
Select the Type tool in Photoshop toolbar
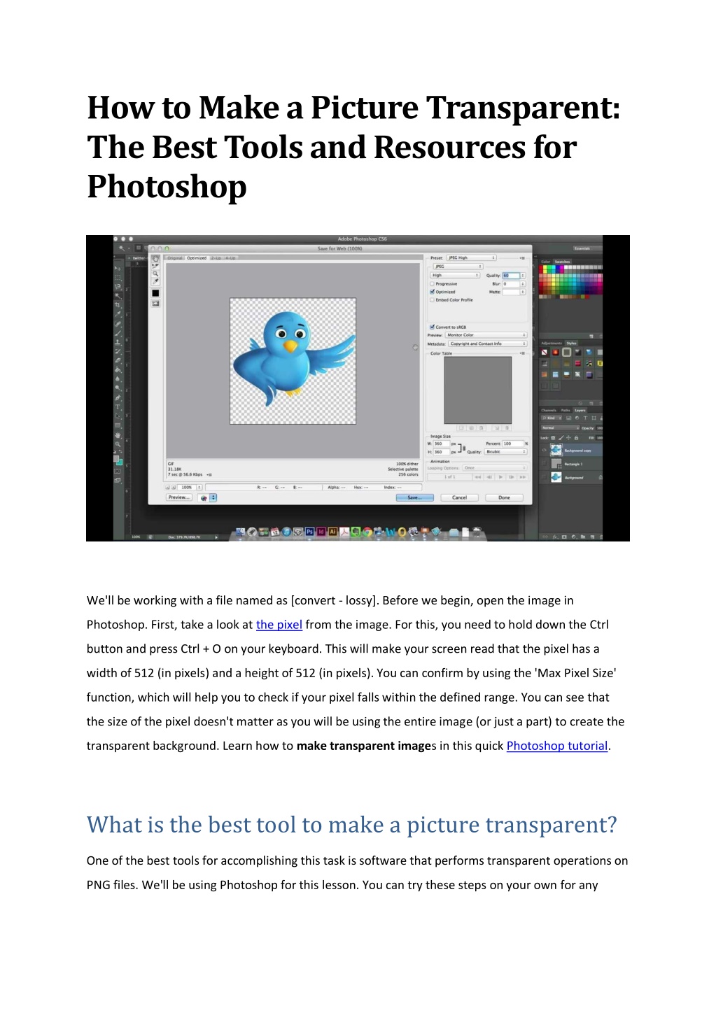(x=118, y=407)
